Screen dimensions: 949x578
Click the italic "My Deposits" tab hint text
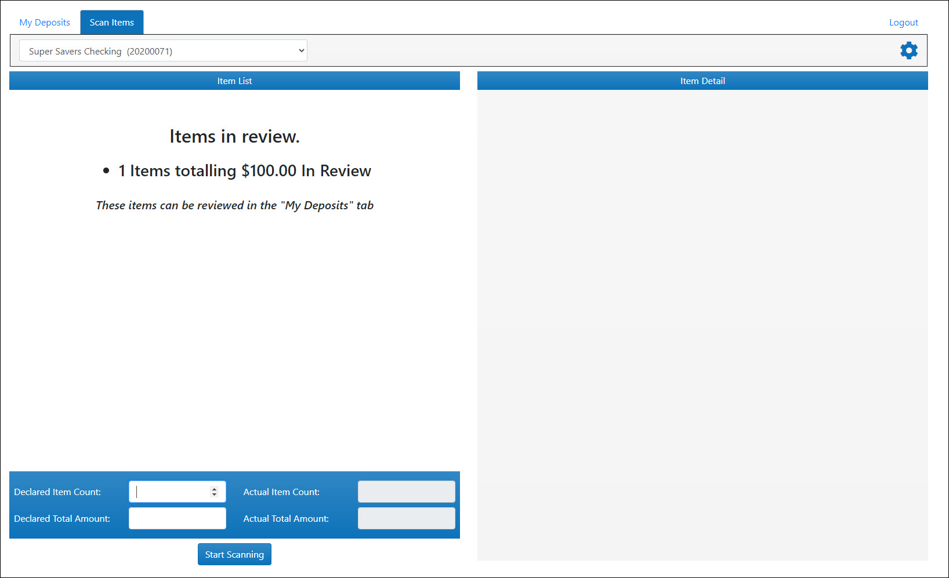[x=234, y=205]
